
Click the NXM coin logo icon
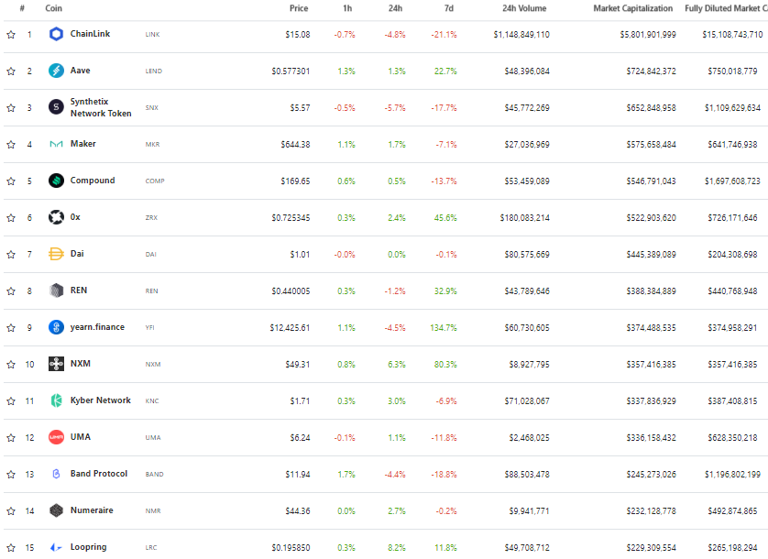click(56, 364)
